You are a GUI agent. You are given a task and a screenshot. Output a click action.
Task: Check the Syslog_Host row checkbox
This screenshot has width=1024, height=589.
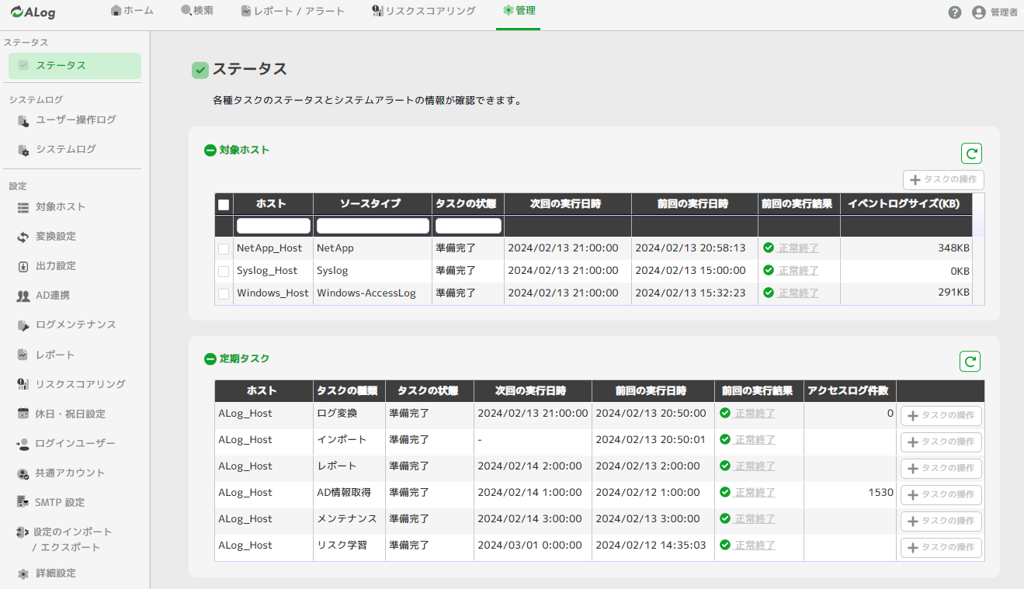click(224, 272)
